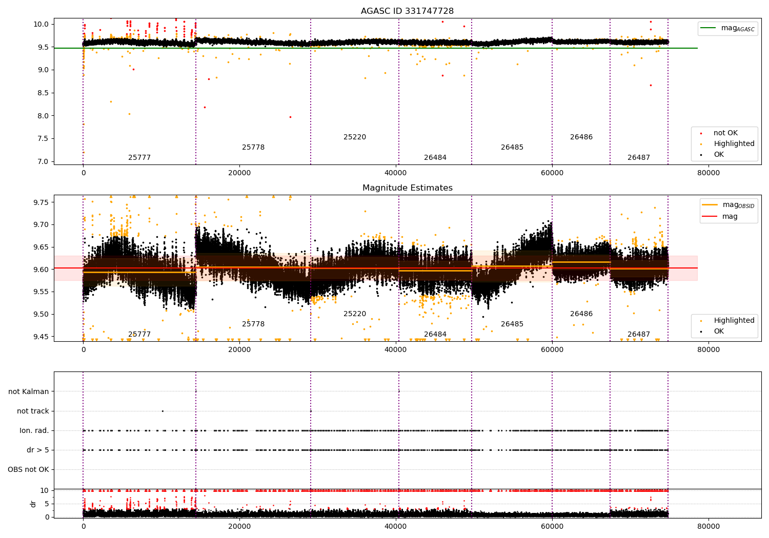This screenshot has height=538, width=769.
Task: Click the 'not Kalman' axis label
Action: click(x=29, y=391)
